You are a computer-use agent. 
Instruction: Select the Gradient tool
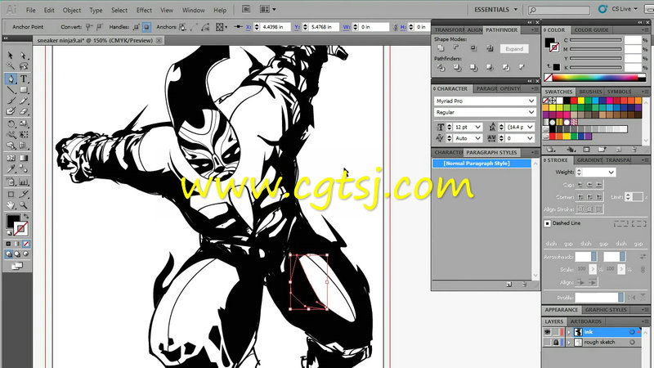(24, 158)
